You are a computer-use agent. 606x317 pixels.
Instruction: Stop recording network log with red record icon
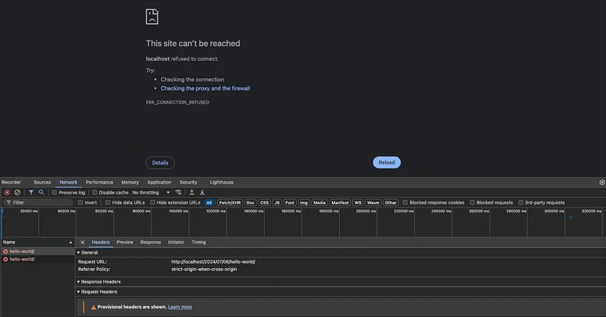tap(7, 192)
